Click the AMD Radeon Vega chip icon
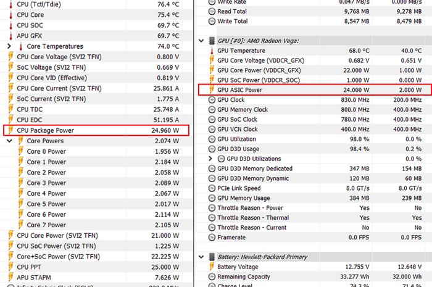Viewport: 432px width, 287px height. coord(212,41)
